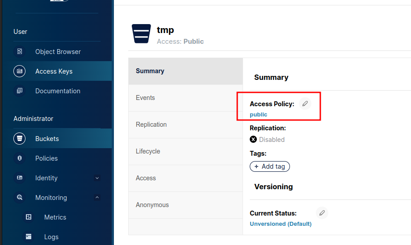Select the Lifecycle tab
Viewport: 411px width, 245px height.
pyautogui.click(x=148, y=151)
